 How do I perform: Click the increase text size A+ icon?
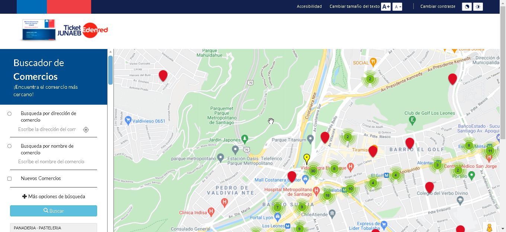386,7
